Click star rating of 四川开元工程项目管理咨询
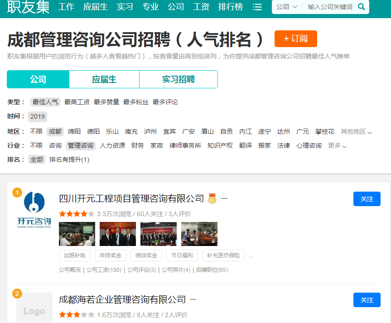391x323 pixels. 77,214
